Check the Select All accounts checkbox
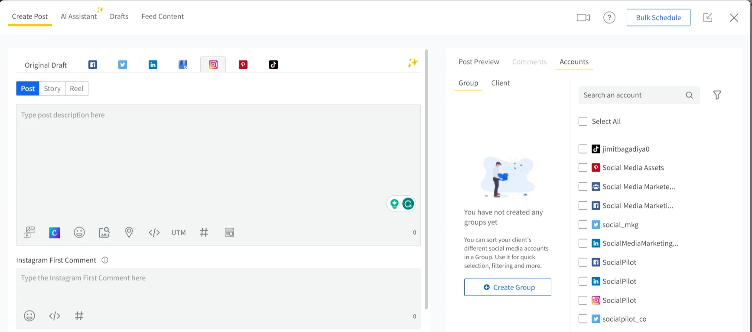752x332 pixels. pyautogui.click(x=583, y=121)
